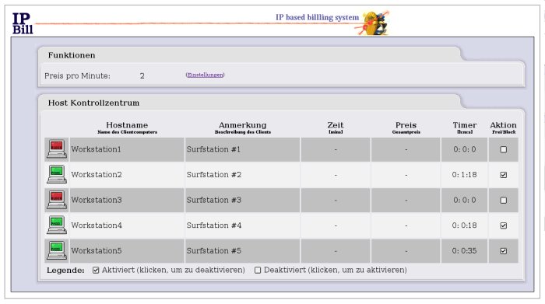Image resolution: width=545 pixels, height=304 pixels.
Task: Enable the Workstation3 action checkbox
Action: [503, 201]
